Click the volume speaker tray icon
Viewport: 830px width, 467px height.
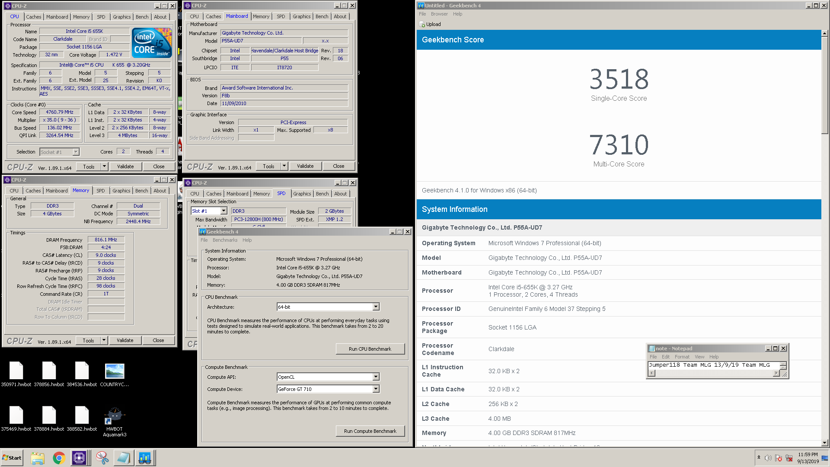(768, 458)
